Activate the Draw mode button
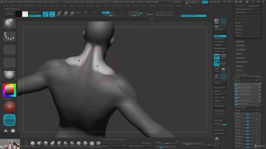The width and height of the screenshot is (266, 149). pyautogui.click(x=52, y=14)
